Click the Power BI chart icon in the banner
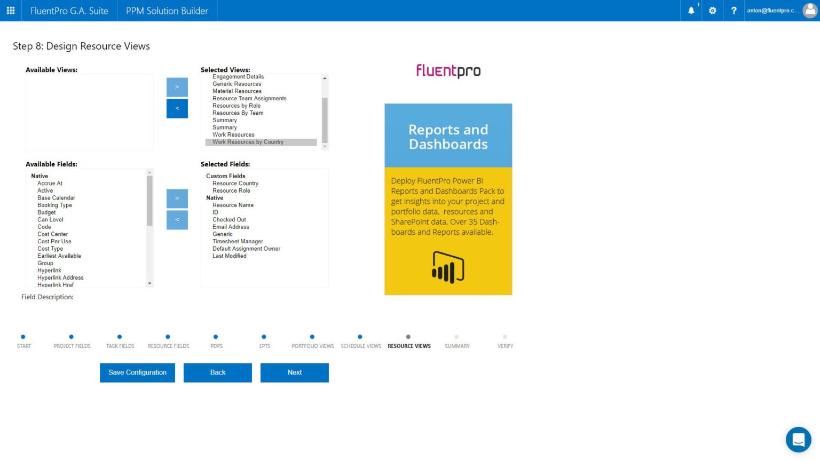This screenshot has height=461, width=820. [448, 267]
